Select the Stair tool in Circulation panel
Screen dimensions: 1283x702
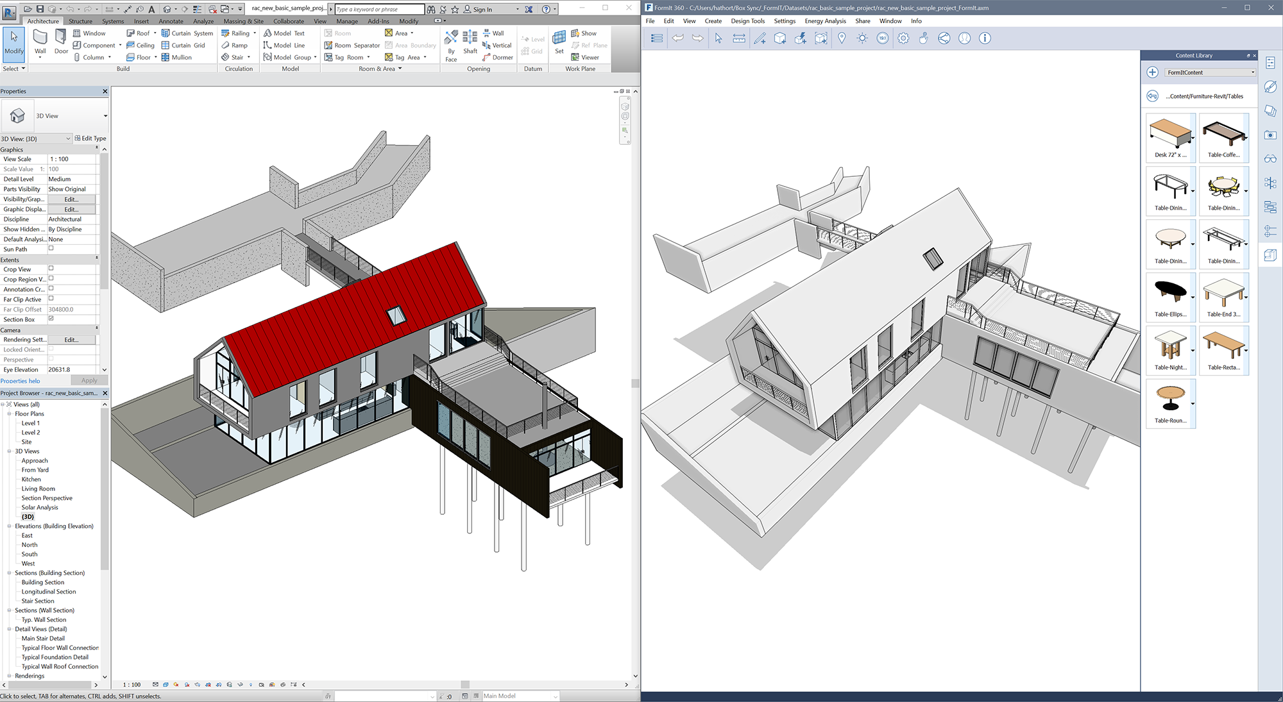234,57
